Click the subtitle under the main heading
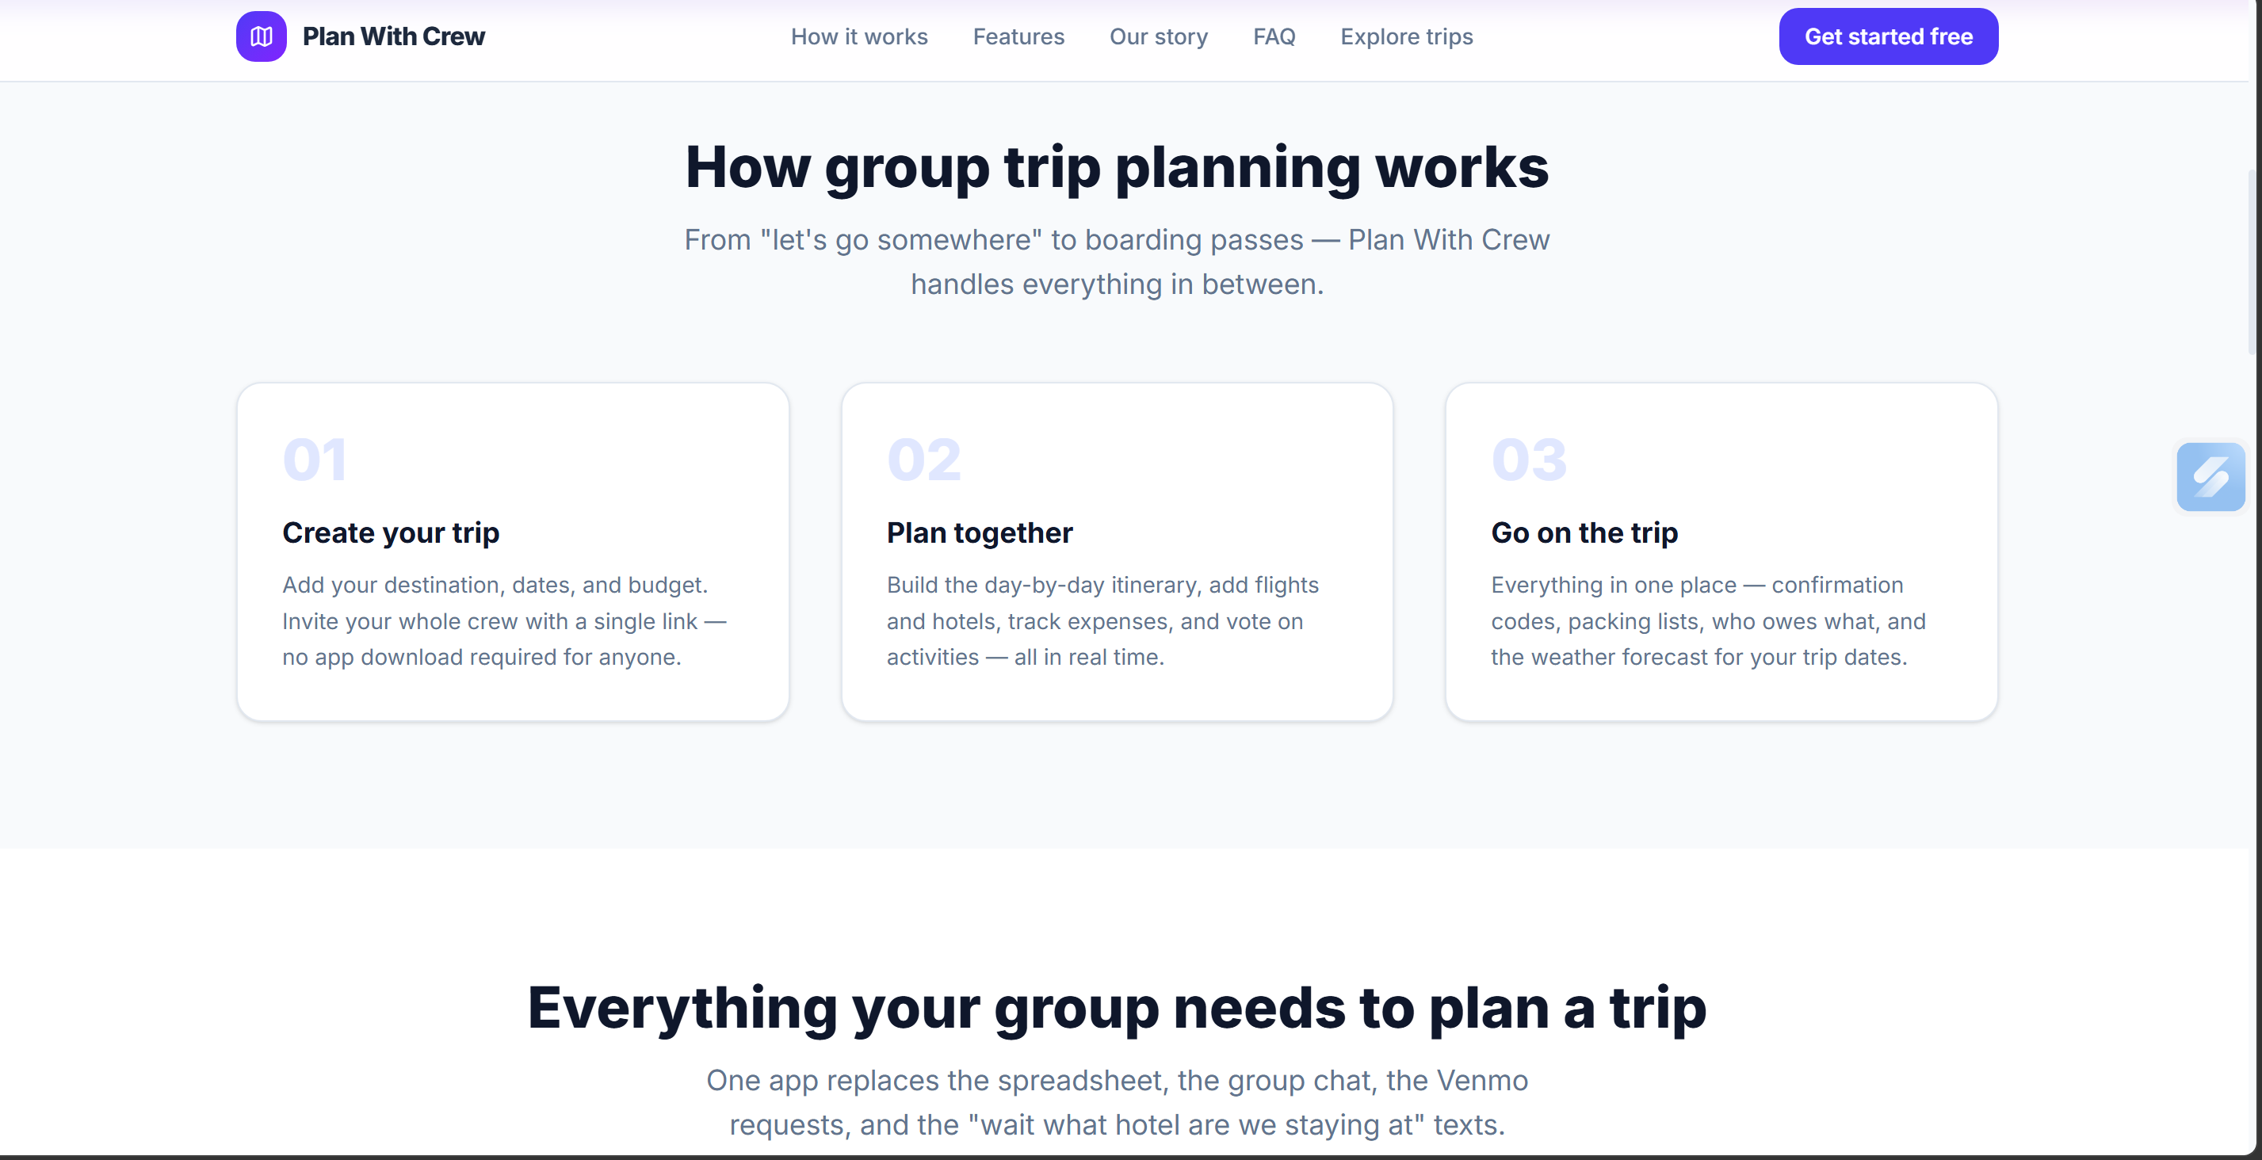Viewport: 2262px width, 1160px height. [1116, 261]
